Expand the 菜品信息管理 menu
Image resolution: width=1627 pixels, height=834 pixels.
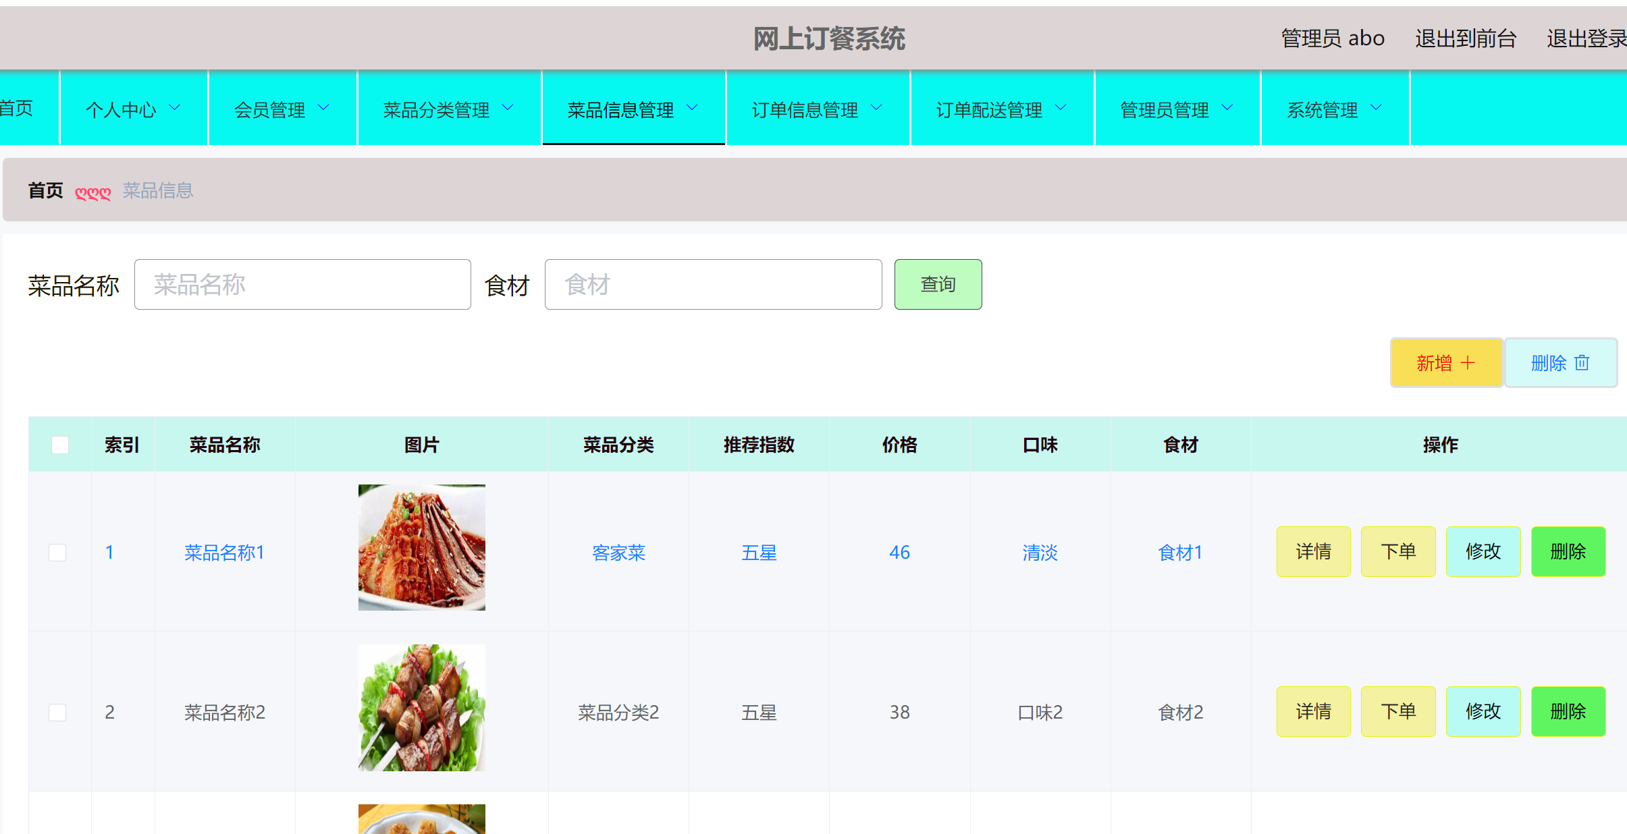[x=633, y=109]
